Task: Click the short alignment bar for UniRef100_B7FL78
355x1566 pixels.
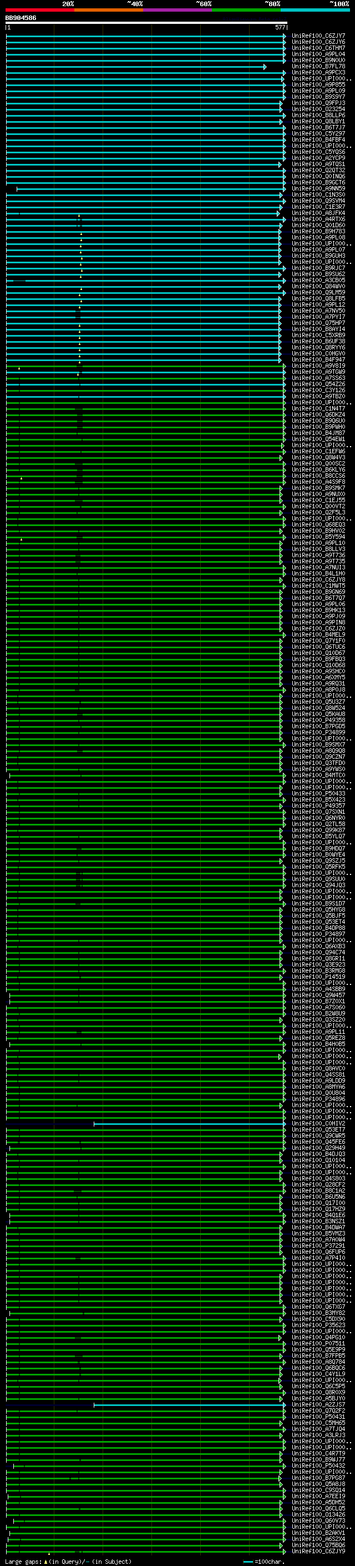Action: [136, 67]
